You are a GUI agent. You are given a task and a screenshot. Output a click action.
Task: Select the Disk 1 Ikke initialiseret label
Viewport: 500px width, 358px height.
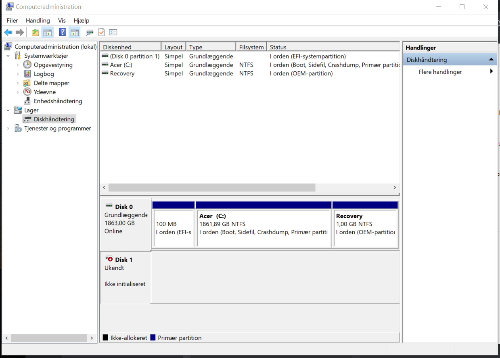(x=125, y=284)
